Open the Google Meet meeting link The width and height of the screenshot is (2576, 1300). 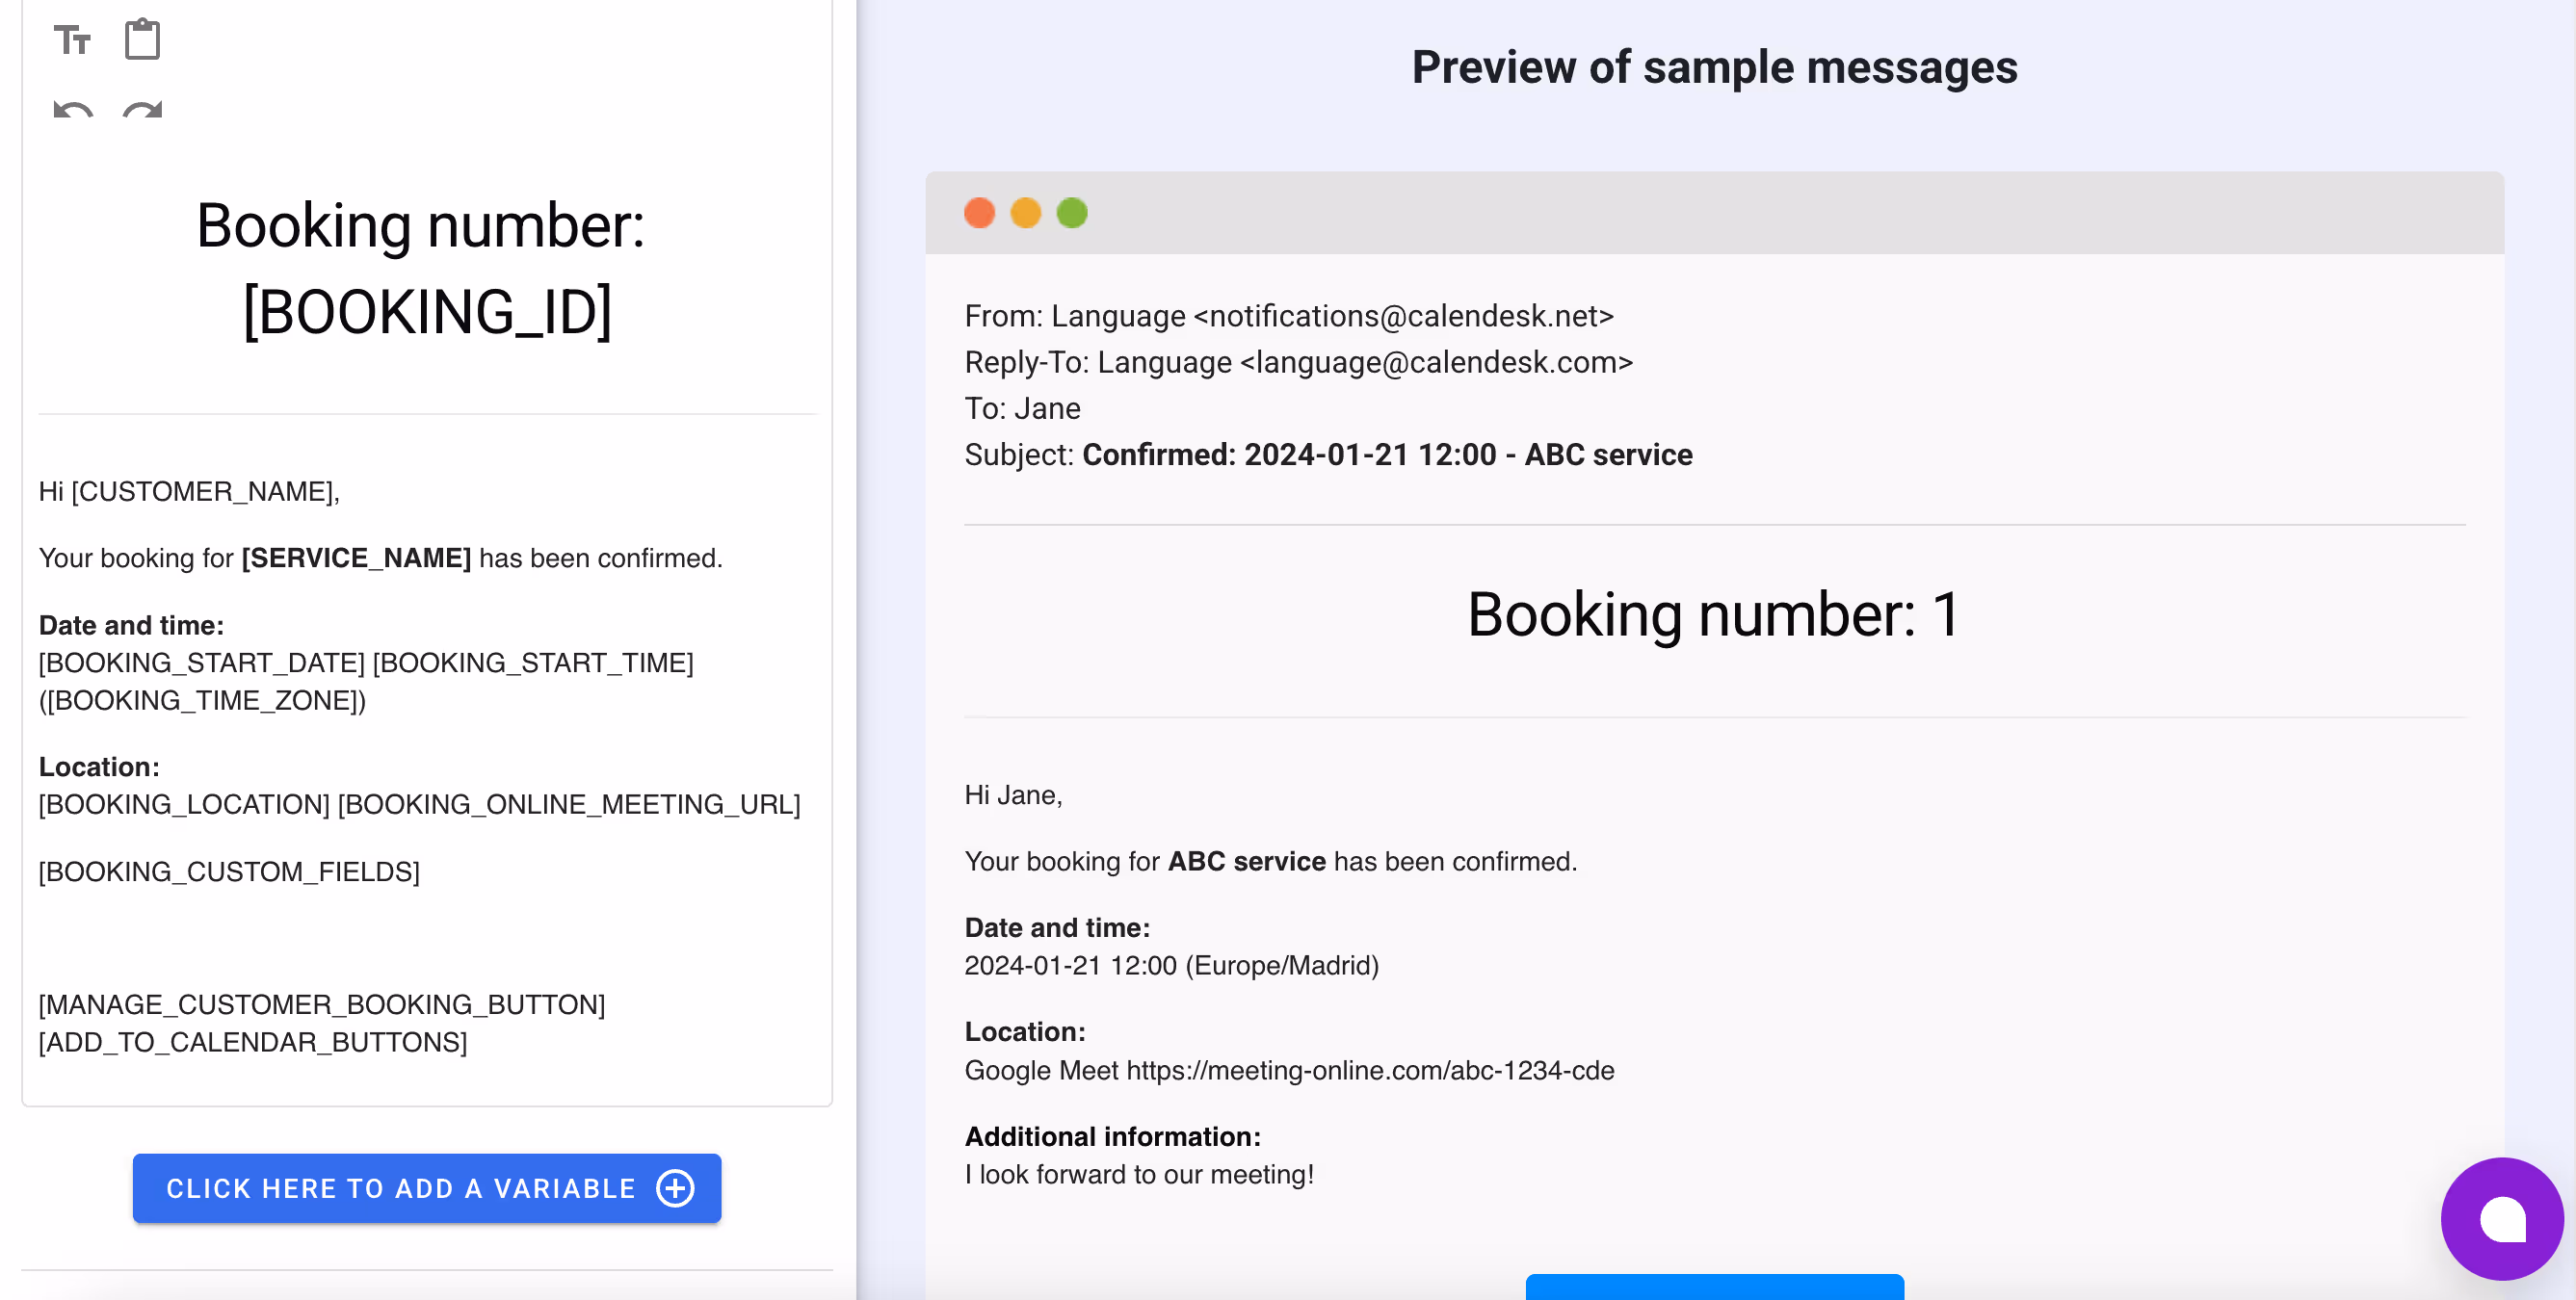click(1370, 1070)
